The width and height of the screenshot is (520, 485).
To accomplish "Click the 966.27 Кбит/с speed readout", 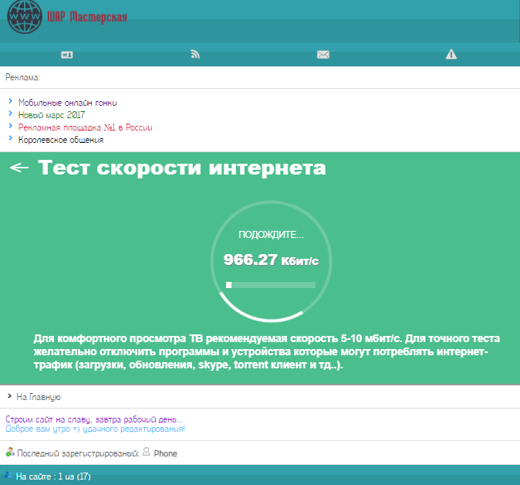I will click(271, 260).
